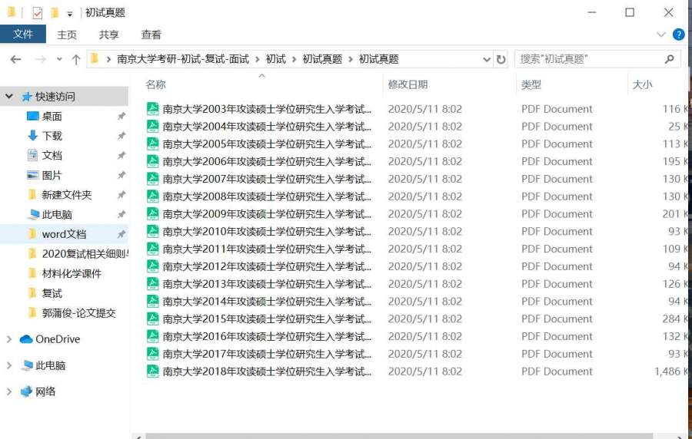
Task: Open 郭蒲俊-论文提交 folder in sidebar
Action: [x=78, y=313]
